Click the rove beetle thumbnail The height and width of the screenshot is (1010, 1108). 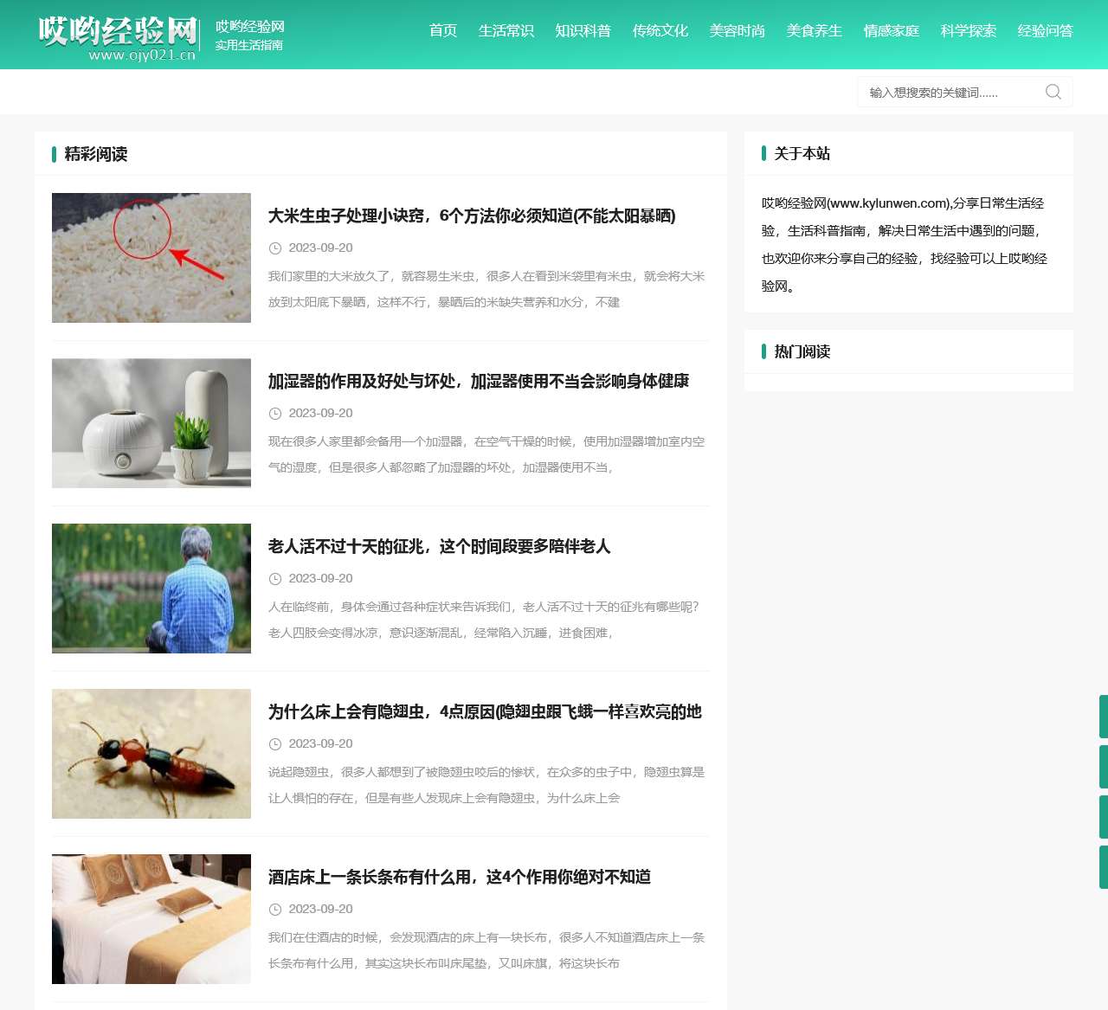pyautogui.click(x=151, y=754)
